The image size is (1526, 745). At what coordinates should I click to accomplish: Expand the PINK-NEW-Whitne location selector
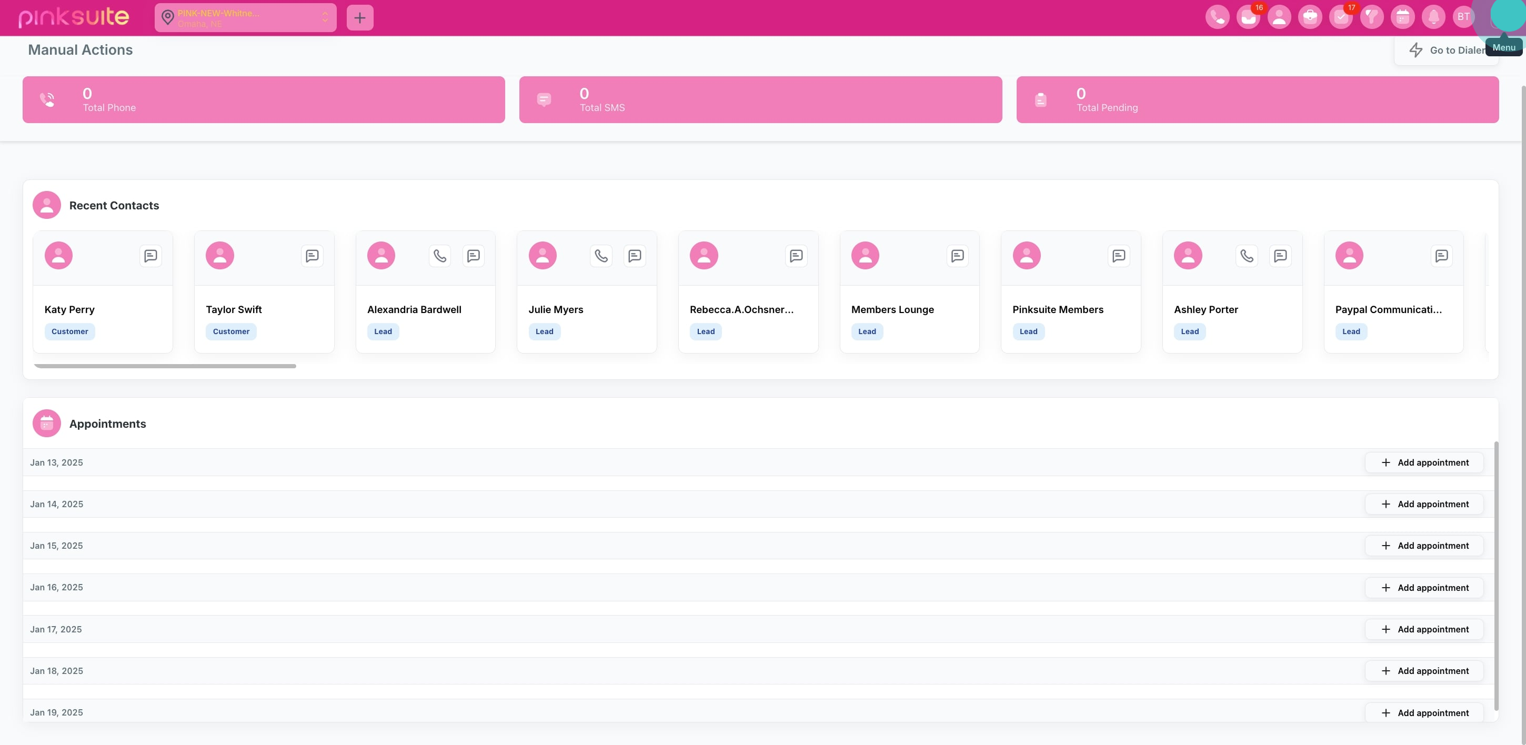click(x=245, y=18)
